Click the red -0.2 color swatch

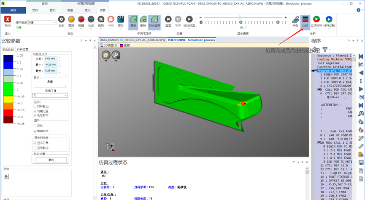pyautogui.click(x=8, y=113)
